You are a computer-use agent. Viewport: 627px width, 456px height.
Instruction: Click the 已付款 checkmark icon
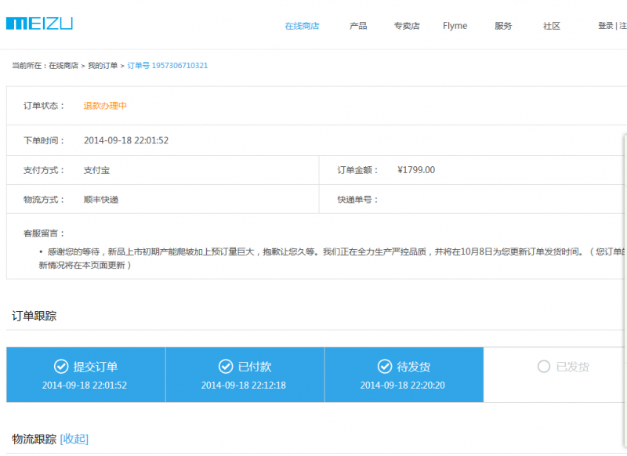(226, 366)
